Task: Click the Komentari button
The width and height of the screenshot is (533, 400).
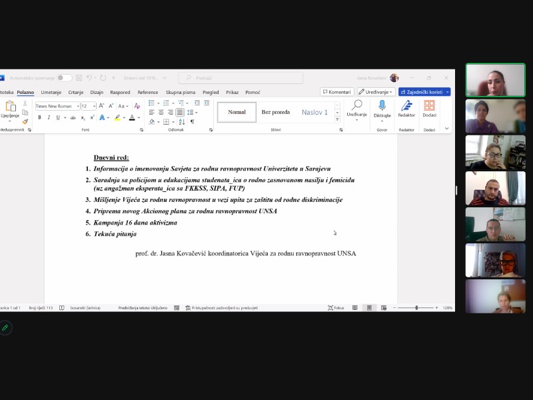Action: (336, 92)
